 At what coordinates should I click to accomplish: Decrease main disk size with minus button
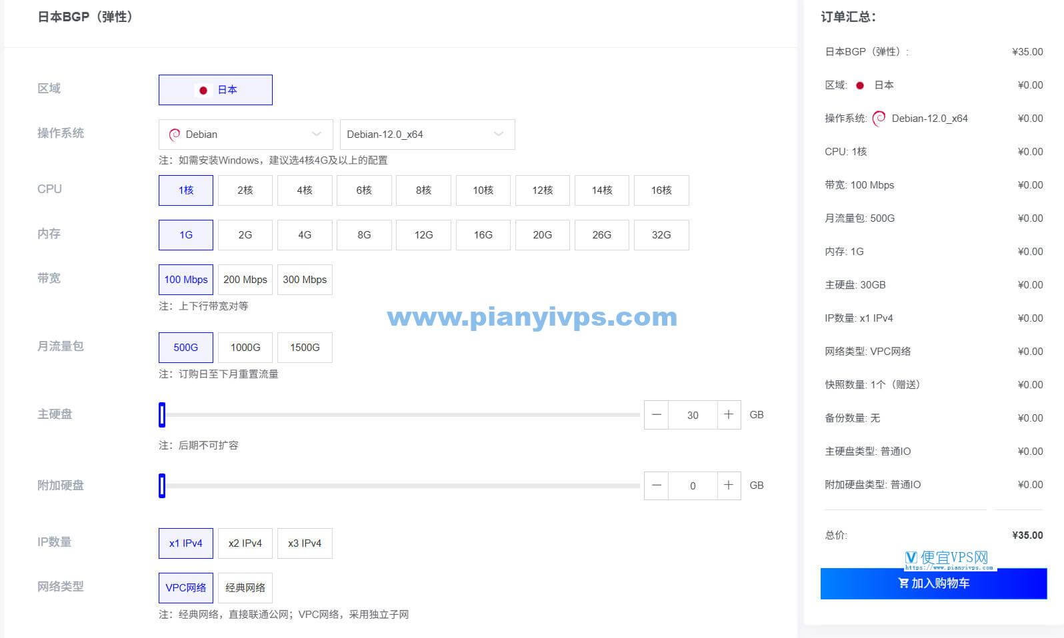point(657,415)
